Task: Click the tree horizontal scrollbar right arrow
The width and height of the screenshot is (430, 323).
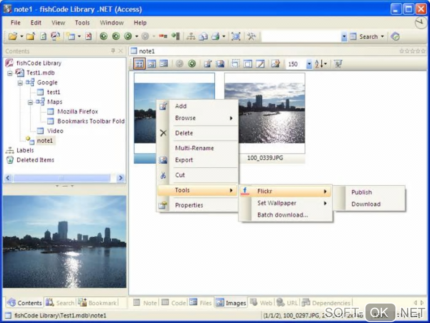Action: coord(121,178)
